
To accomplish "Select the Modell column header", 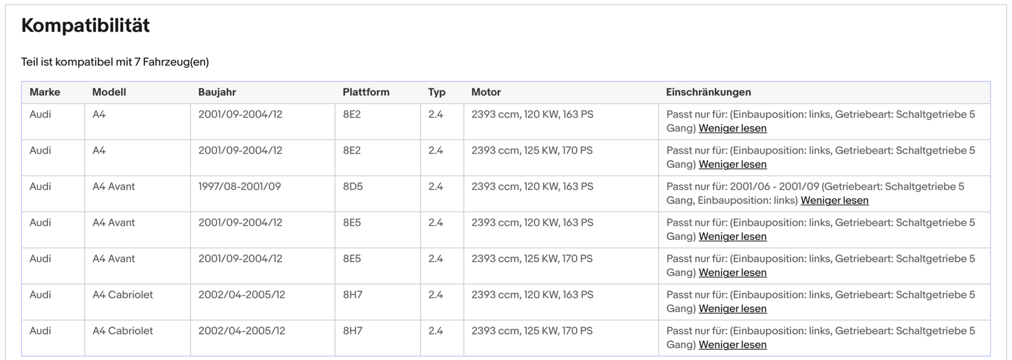I will coord(109,92).
